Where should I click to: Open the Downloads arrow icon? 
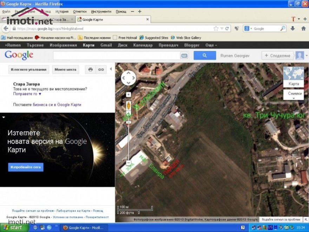[292, 28]
